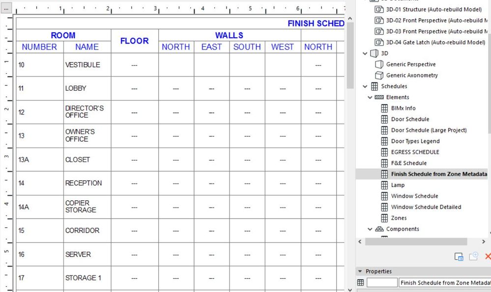Click the SERVER name cell
Viewport: 491px width, 292px height.
(x=87, y=254)
